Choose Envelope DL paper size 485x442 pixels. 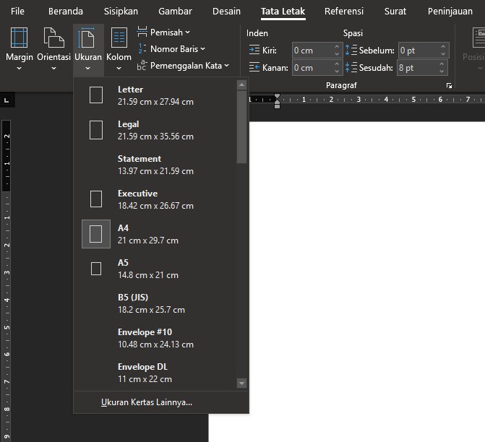[x=155, y=372]
